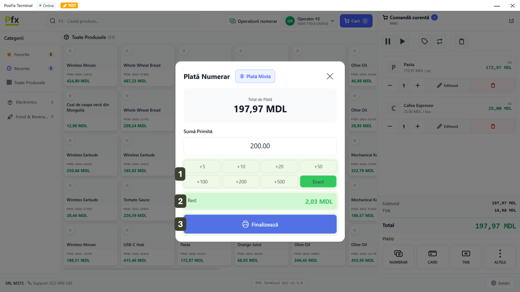Screen dimensions: 520x292
Task: Delete the Pasta item with the red trash icon
Action: tap(493, 86)
